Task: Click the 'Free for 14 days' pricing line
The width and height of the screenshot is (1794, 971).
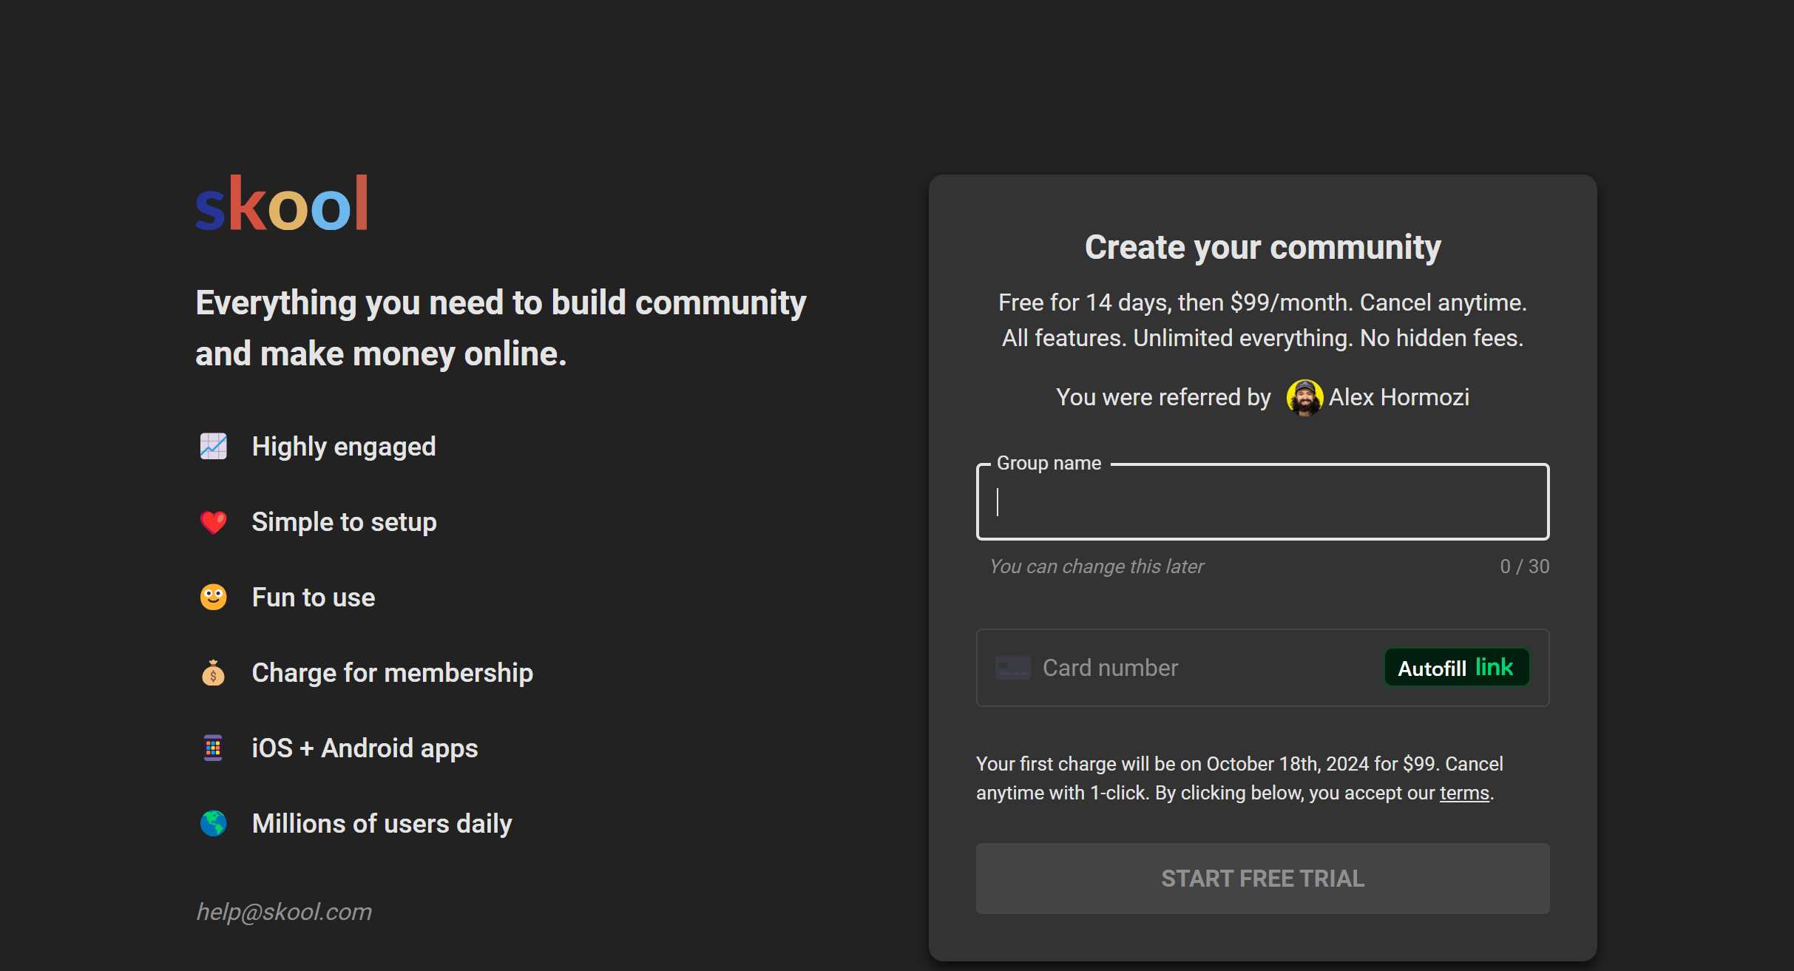Action: [x=1263, y=302]
